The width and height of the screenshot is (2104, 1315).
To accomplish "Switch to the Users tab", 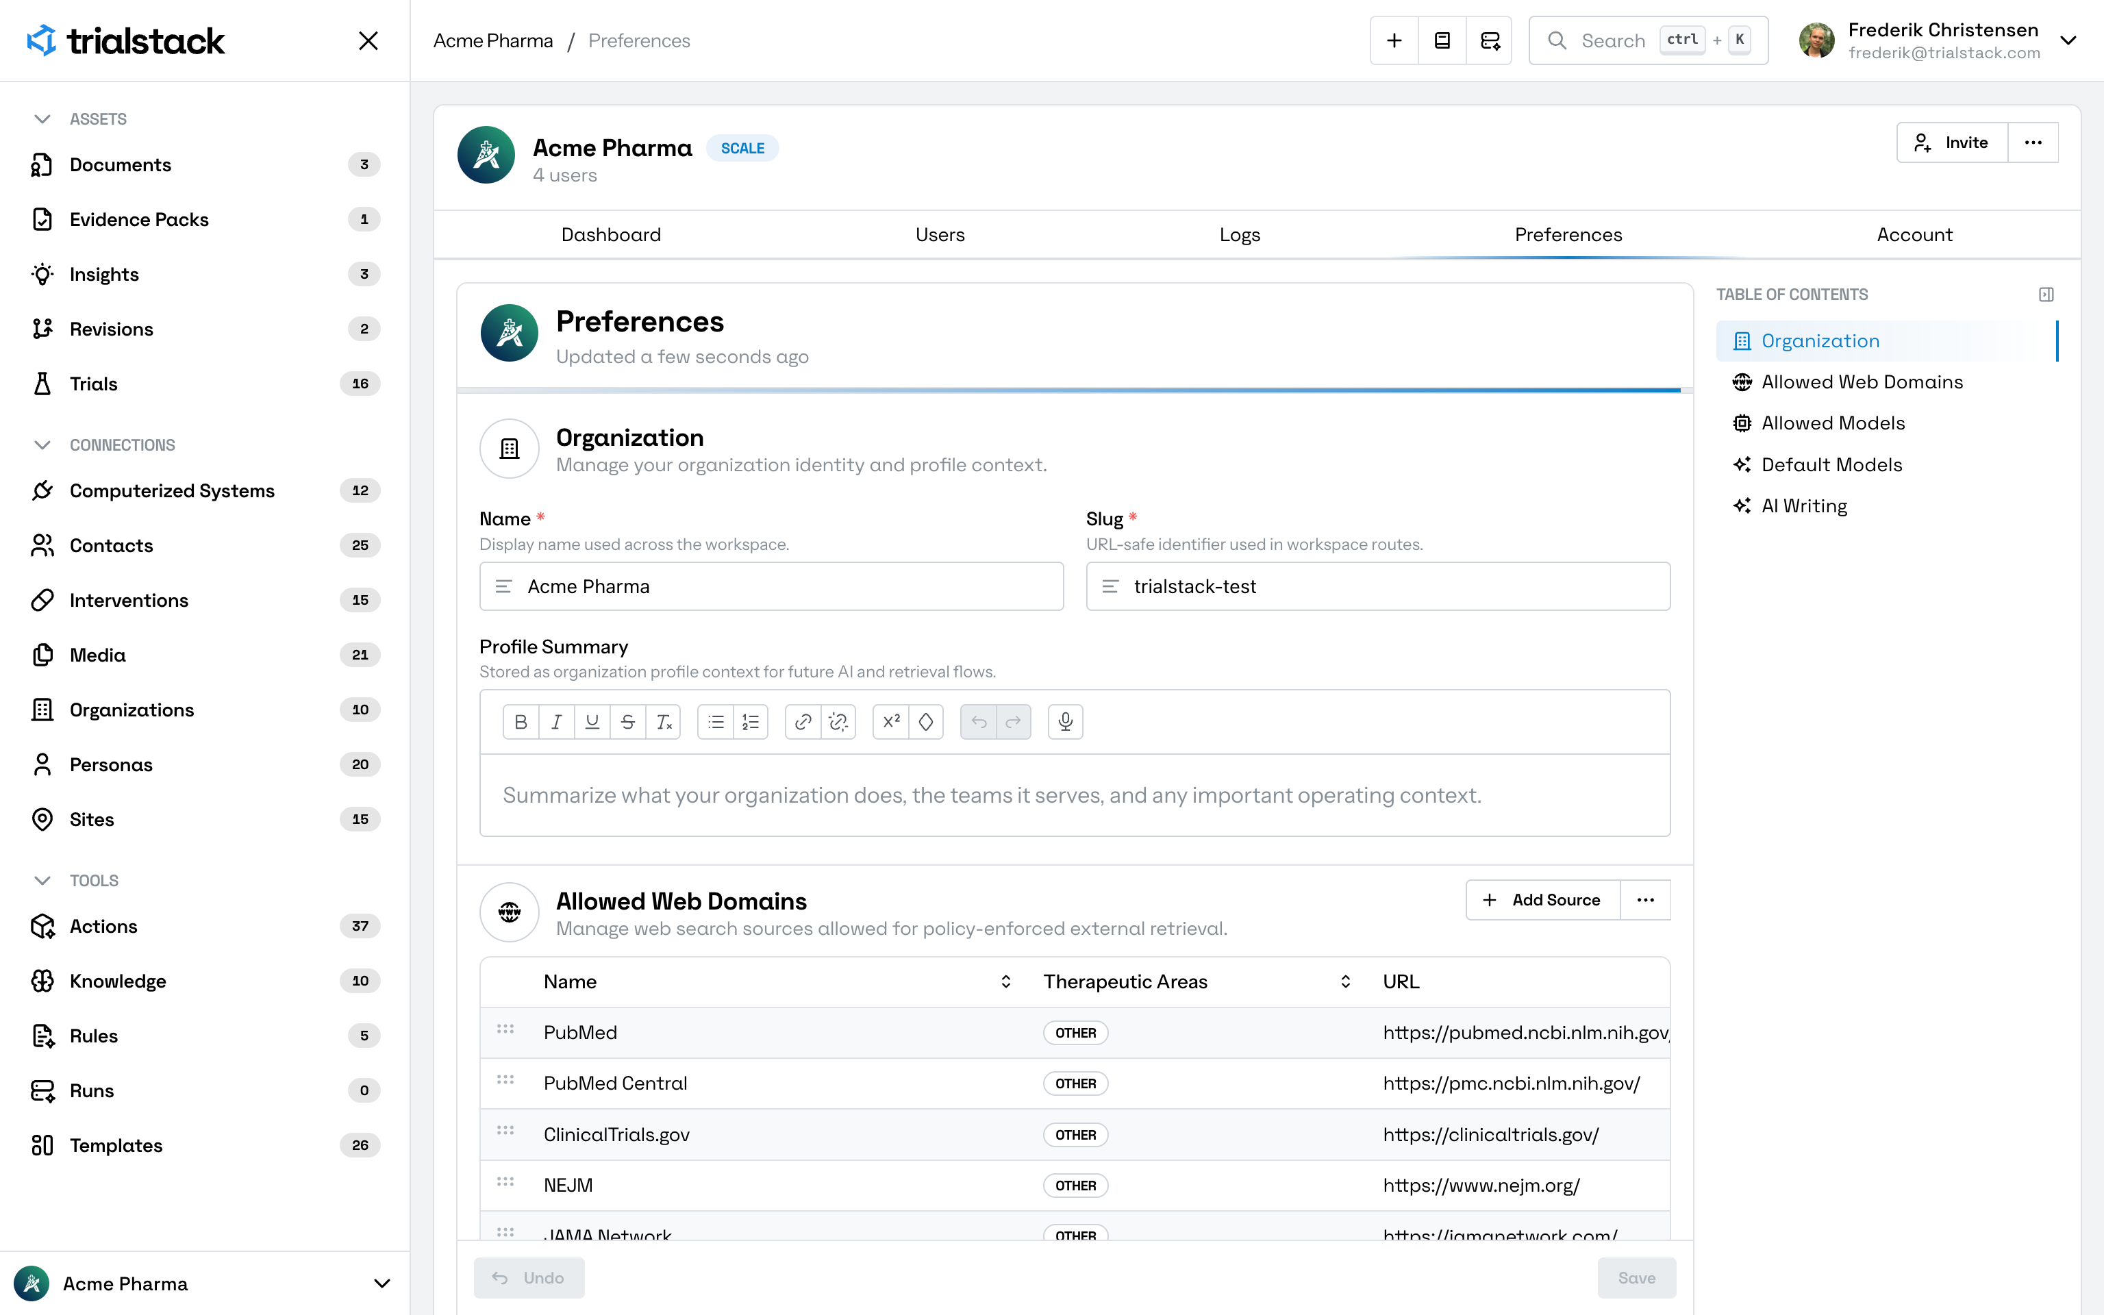I will coord(940,235).
